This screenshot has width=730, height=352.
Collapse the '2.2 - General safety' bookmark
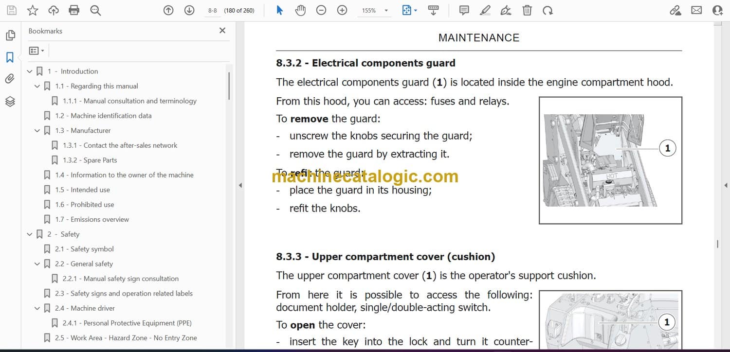pos(37,264)
